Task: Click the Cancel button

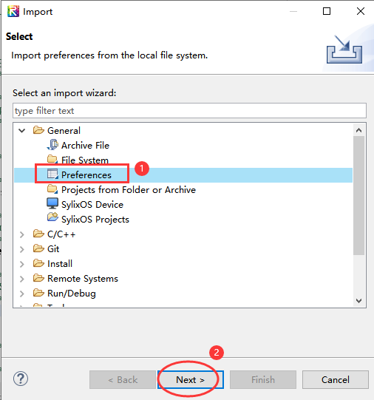Action: point(336,379)
